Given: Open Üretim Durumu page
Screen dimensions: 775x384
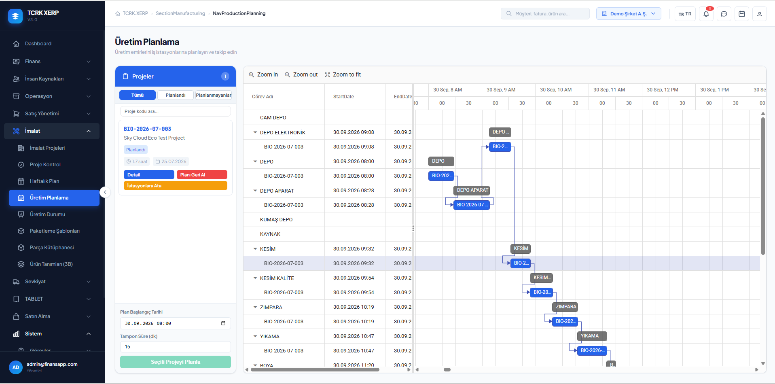Looking at the screenshot, I should [x=54, y=214].
